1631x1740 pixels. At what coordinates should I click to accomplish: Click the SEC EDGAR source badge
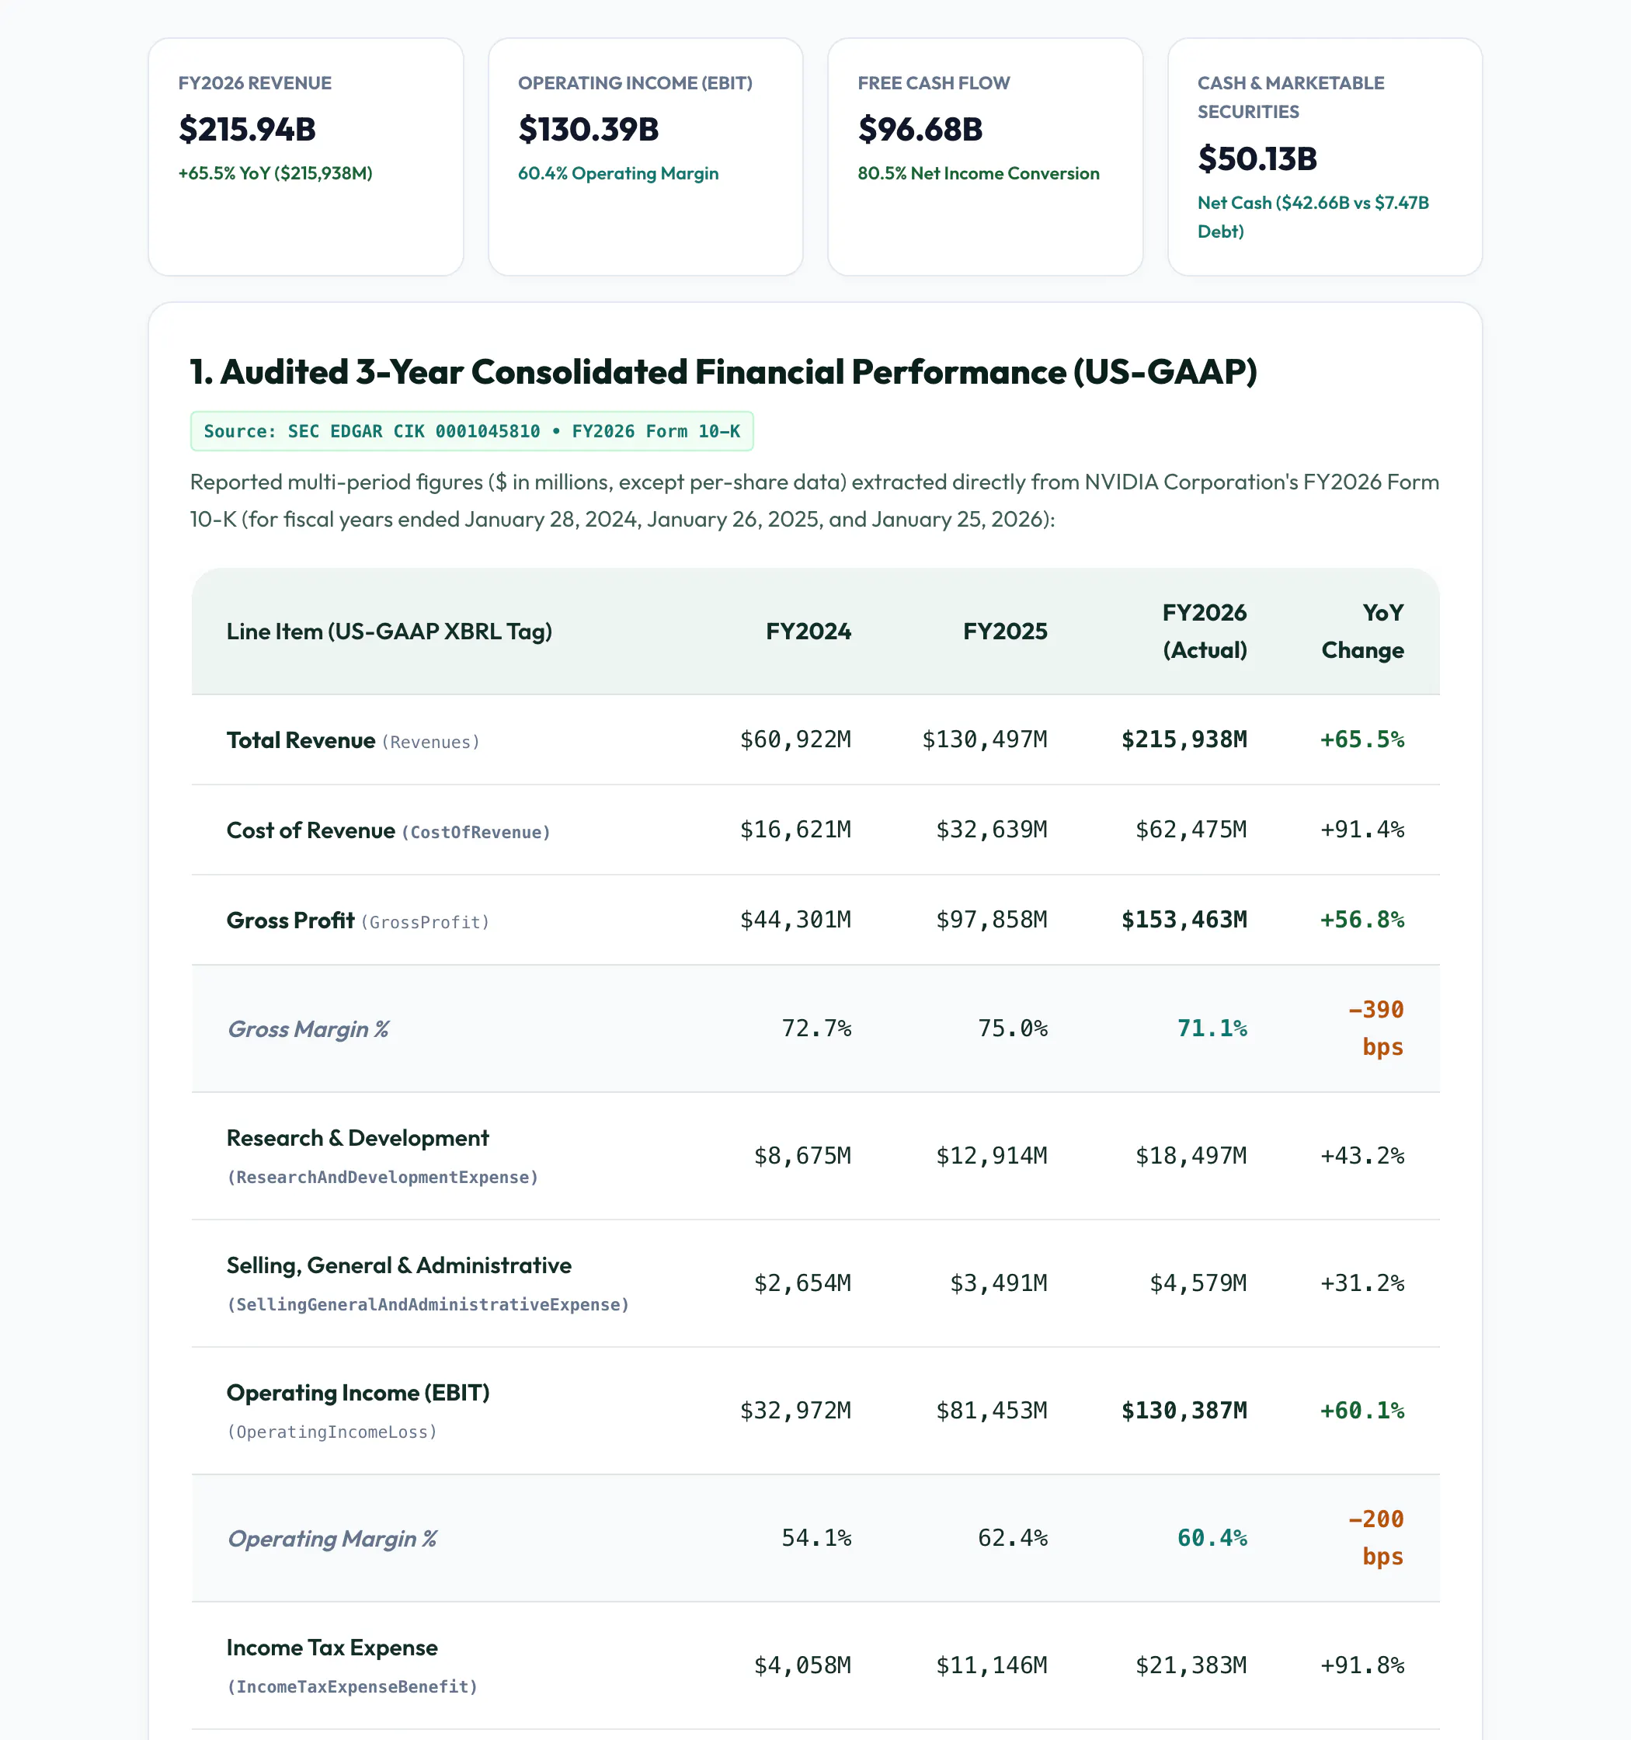[471, 431]
